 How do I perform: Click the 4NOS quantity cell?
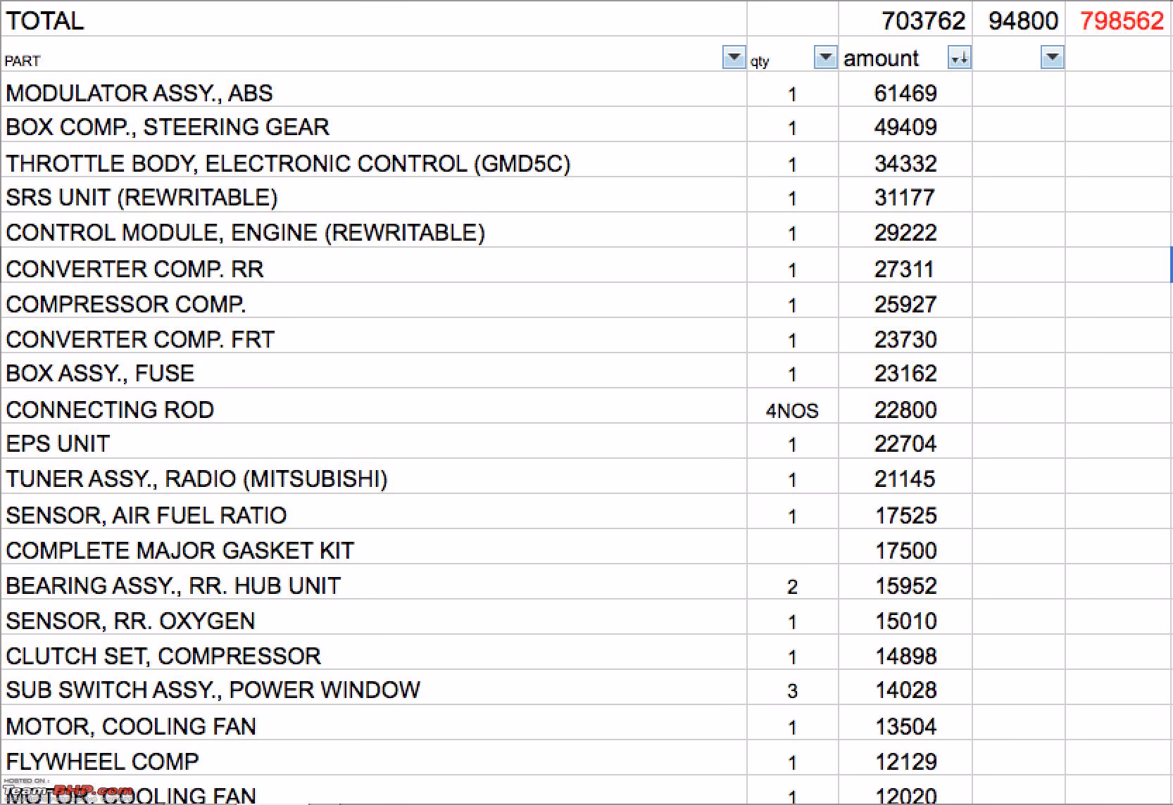click(792, 410)
